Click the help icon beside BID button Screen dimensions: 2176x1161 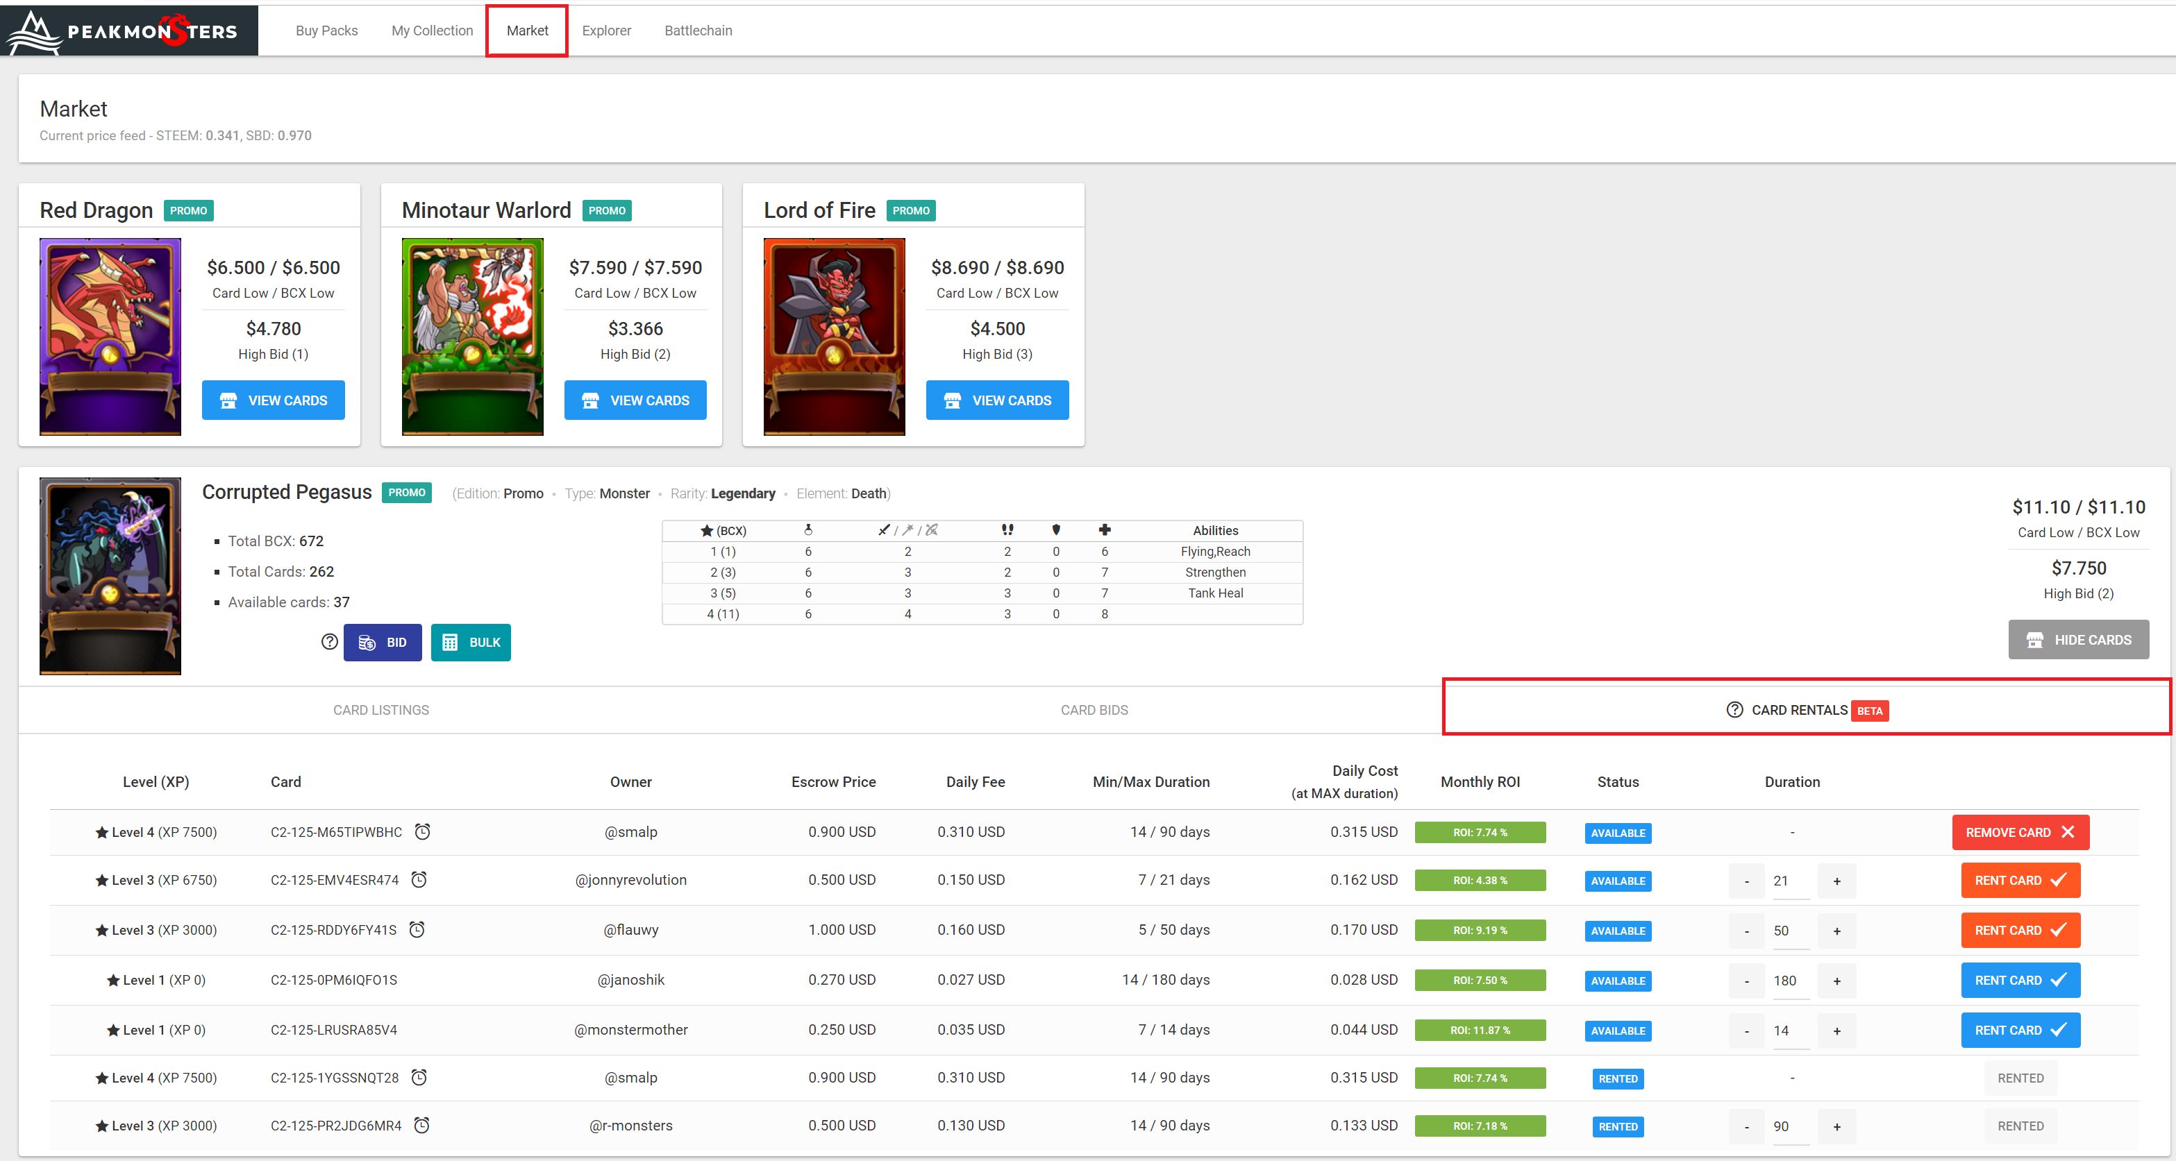point(329,642)
